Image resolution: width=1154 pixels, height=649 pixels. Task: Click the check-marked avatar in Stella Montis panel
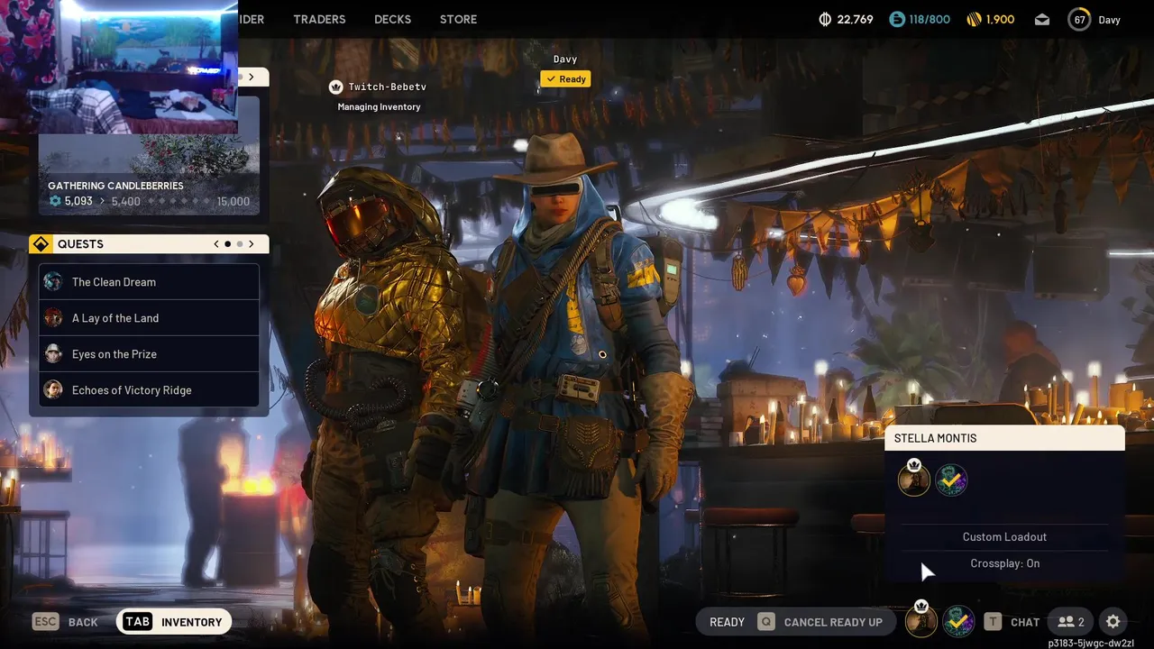coord(951,480)
